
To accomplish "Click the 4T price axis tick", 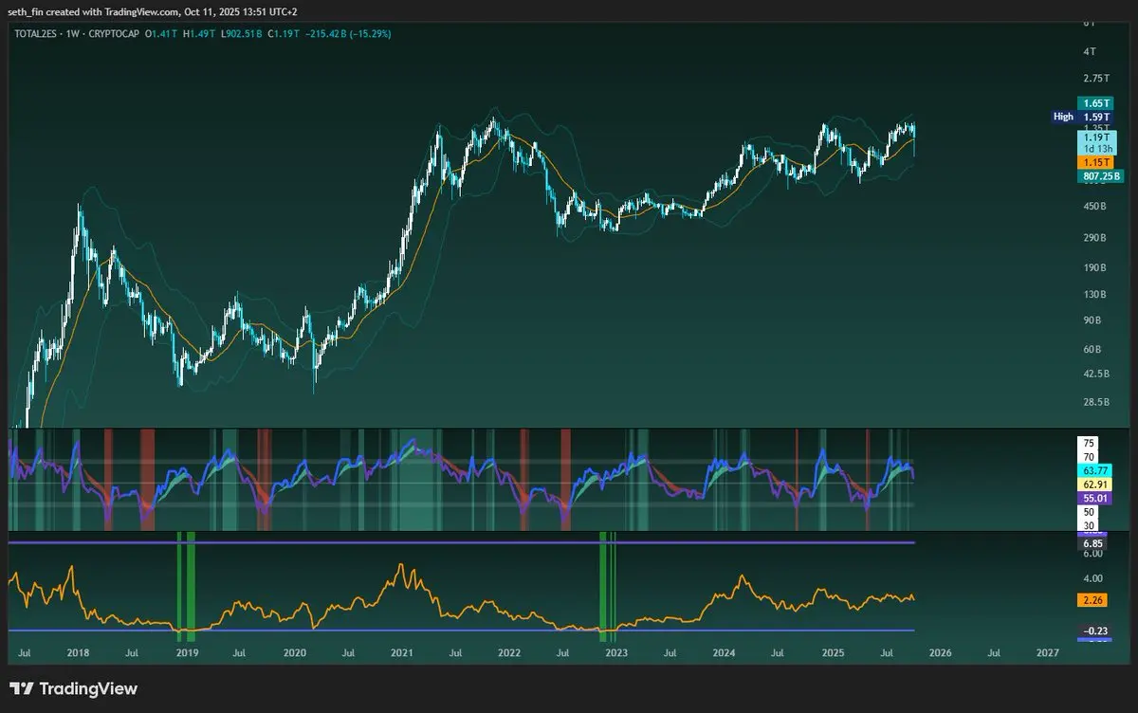I will (x=1089, y=50).
